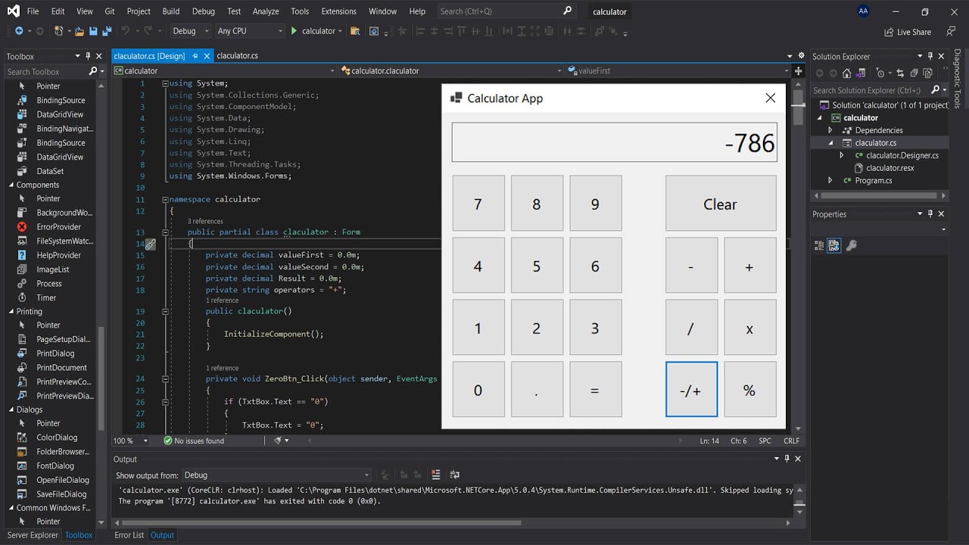Open the Debug configuration dropdown in toolbar
Image resolution: width=969 pixels, height=545 pixels.
[x=191, y=31]
